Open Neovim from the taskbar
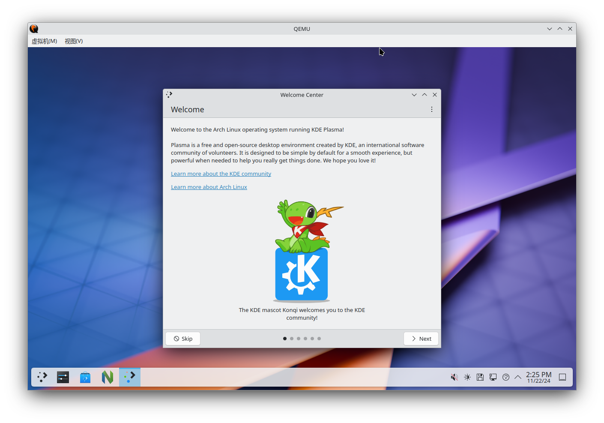Image resolution: width=604 pixels, height=423 pixels. pyautogui.click(x=107, y=377)
